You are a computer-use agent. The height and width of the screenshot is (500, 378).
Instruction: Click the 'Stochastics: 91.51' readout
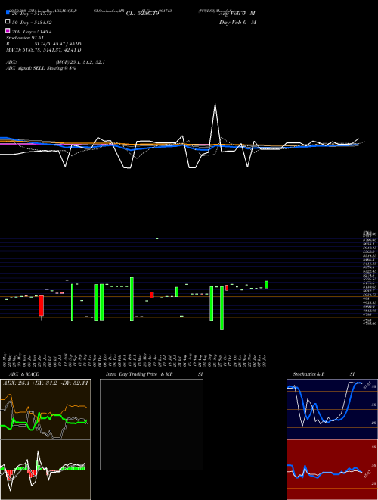tap(25, 38)
